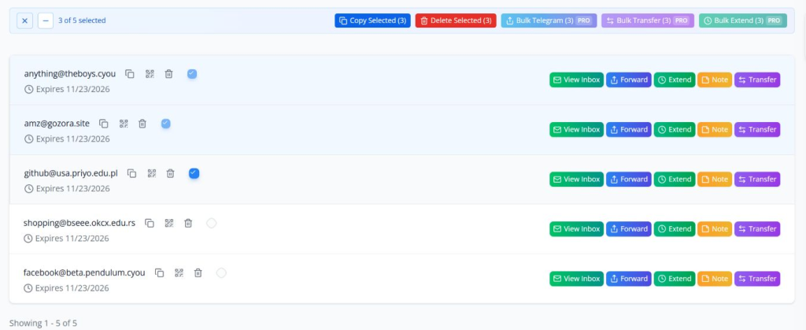Screen dimensions: 806x330
Task: Extend shopping@bseee.okcx.edu.rs expiry
Action: (x=675, y=228)
